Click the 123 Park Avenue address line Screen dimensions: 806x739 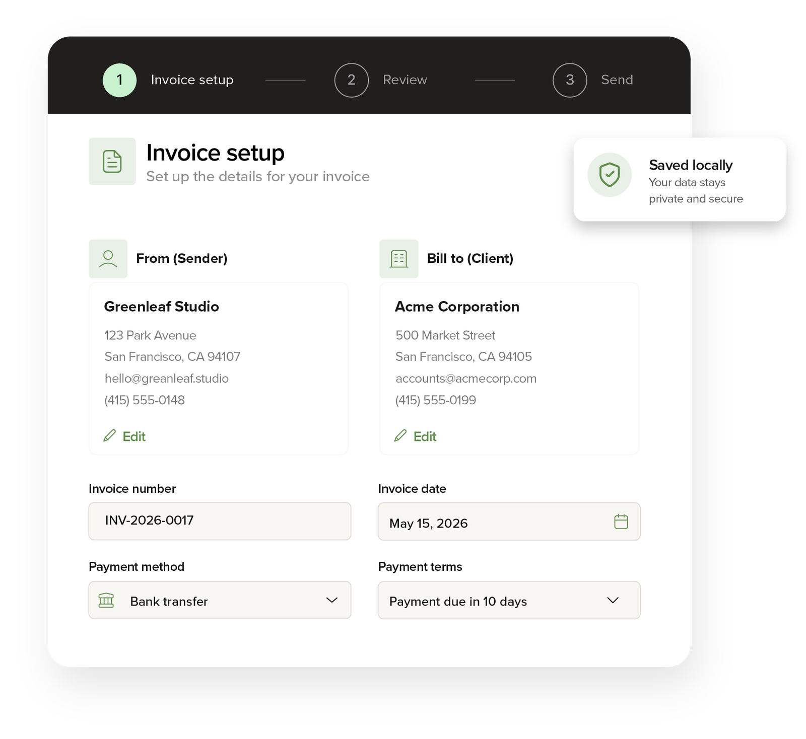tap(150, 335)
